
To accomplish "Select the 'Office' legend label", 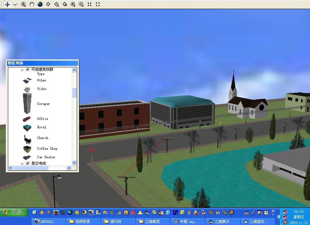I will coord(43,119).
